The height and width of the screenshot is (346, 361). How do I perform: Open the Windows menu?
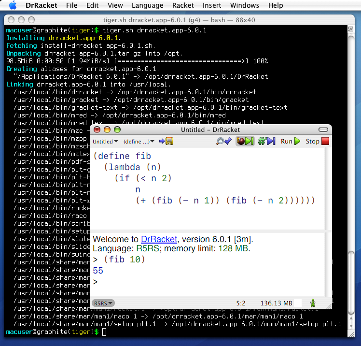click(245, 5)
